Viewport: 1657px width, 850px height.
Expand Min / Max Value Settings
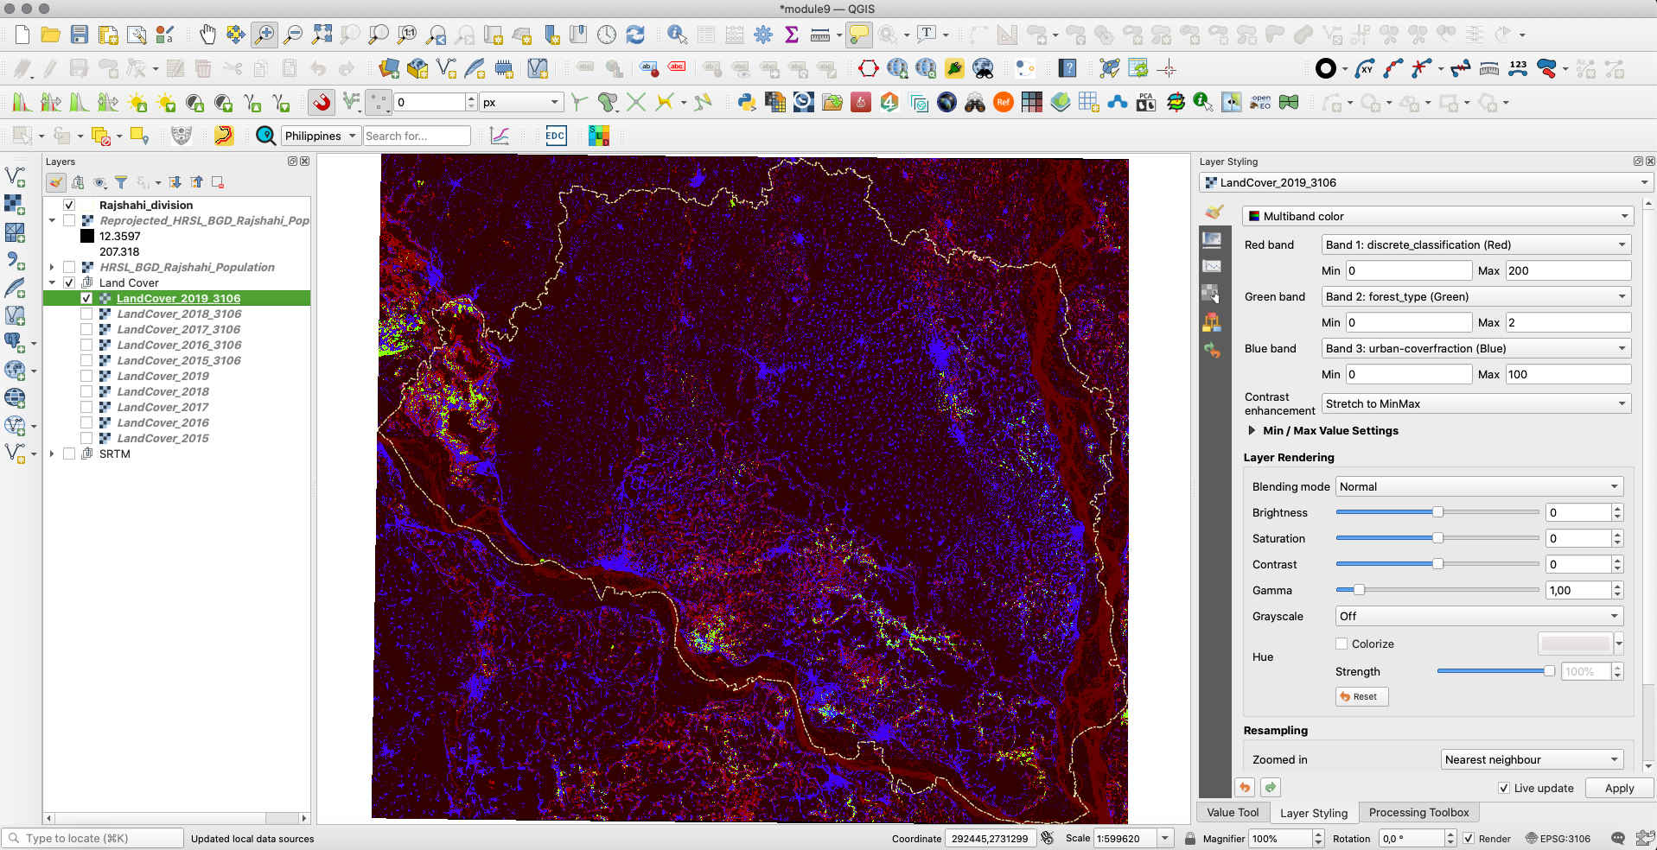click(x=1252, y=430)
